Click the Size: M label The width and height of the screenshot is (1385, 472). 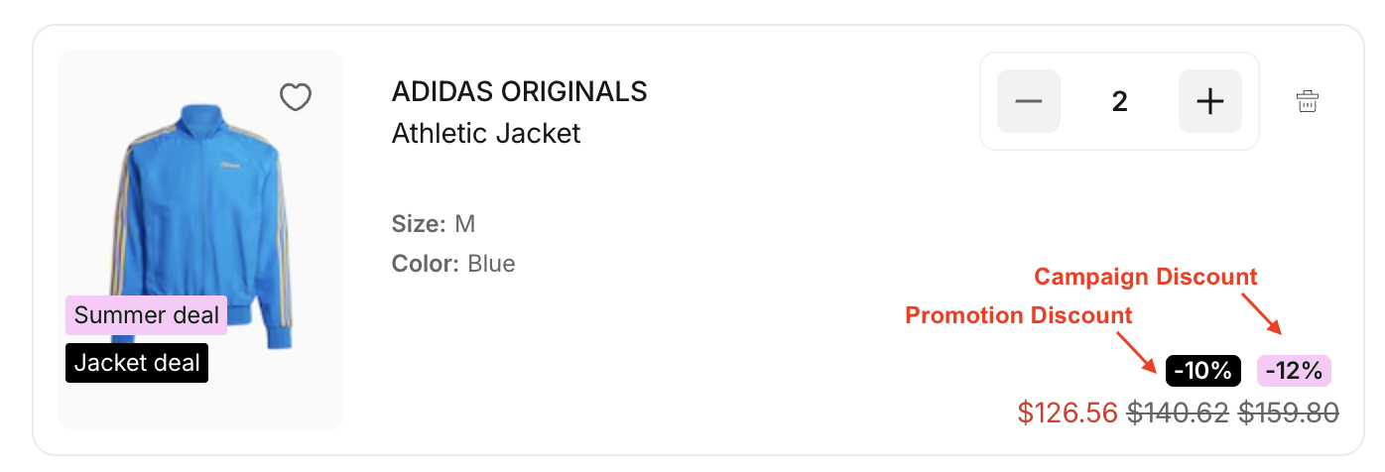point(434,224)
